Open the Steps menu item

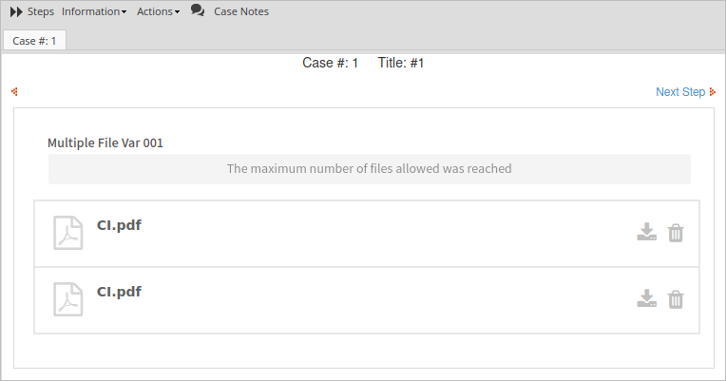coord(41,11)
